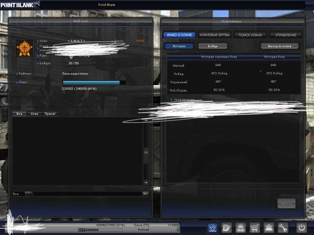Viewport: 314px width, 235px height.
Task: Open settings via wrench icon
Action: (283, 227)
